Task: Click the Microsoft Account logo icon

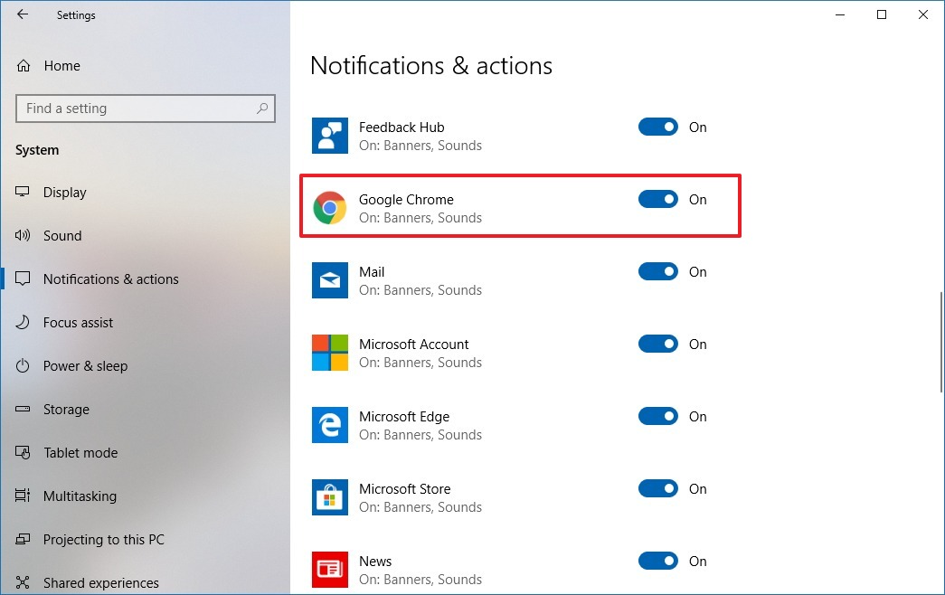Action: [x=330, y=353]
